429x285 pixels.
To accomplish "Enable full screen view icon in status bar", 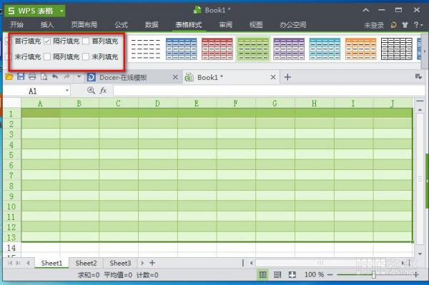I will pyautogui.click(x=292, y=274).
